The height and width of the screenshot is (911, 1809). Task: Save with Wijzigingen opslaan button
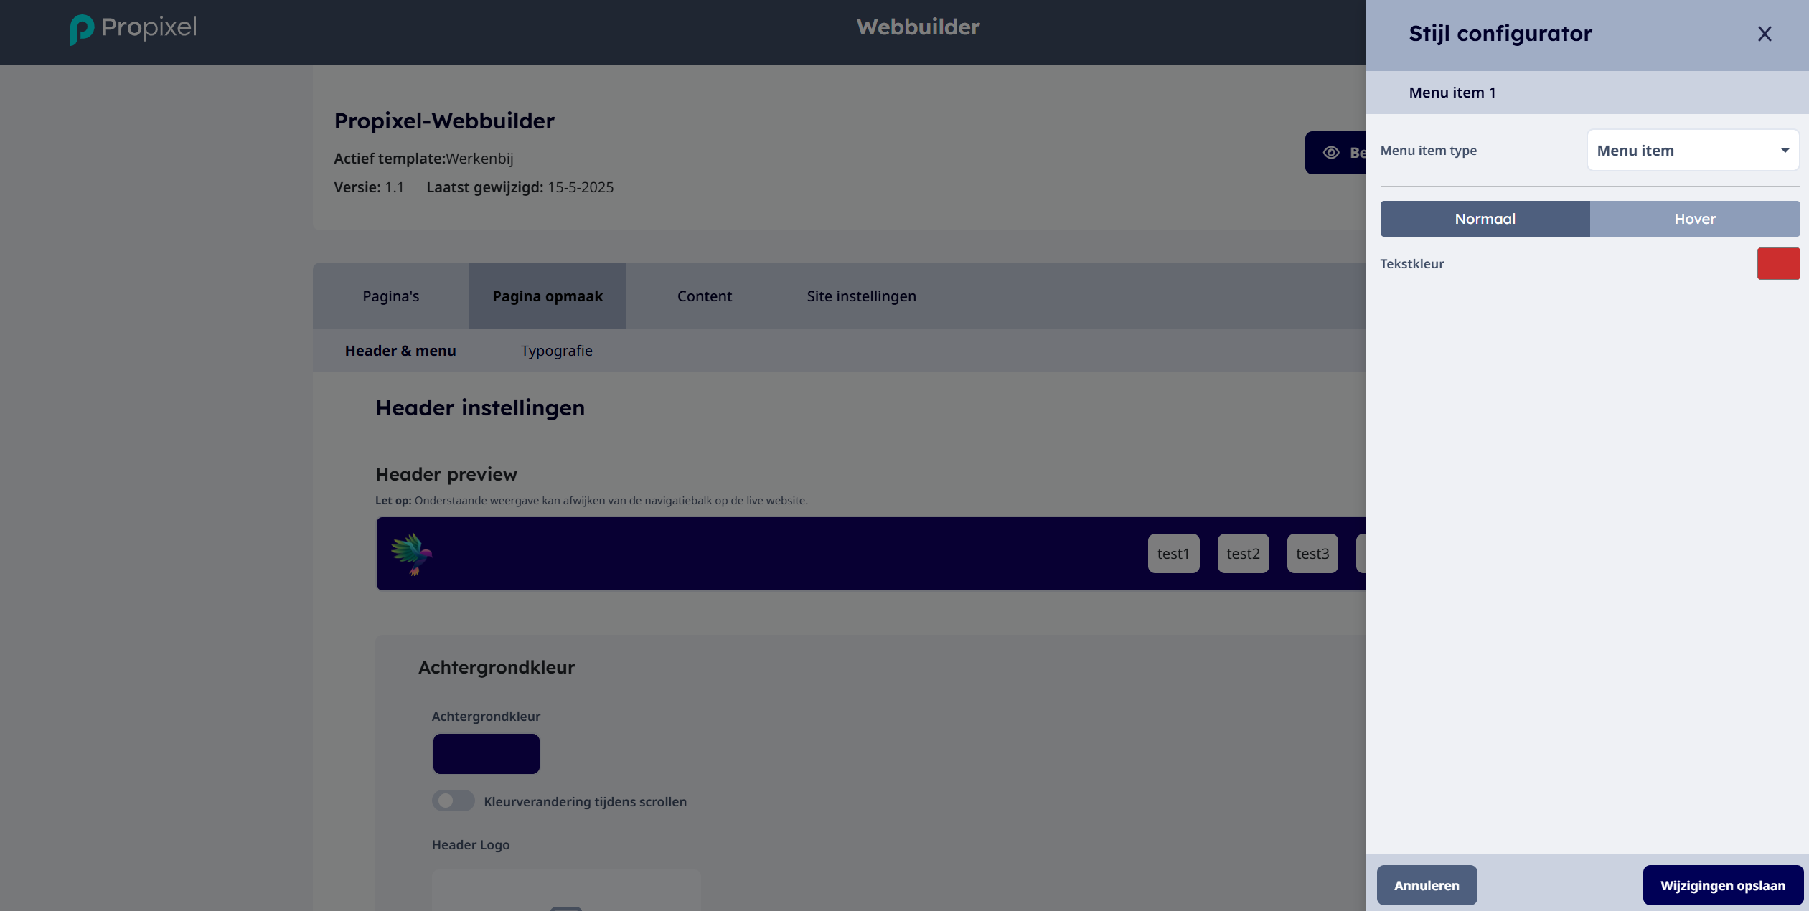[1723, 885]
